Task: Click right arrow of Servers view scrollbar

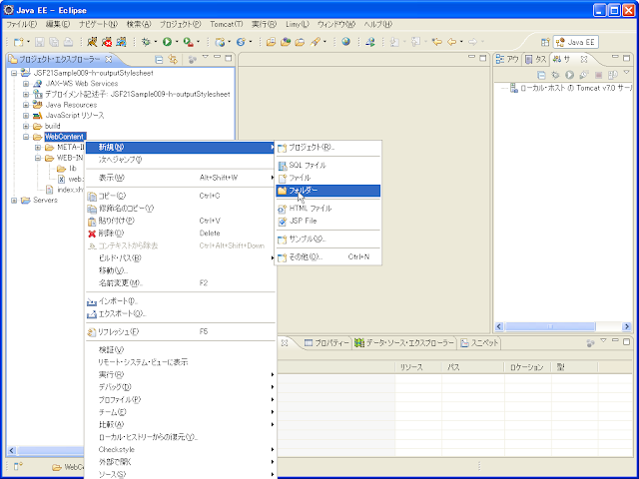Action: pos(627,326)
